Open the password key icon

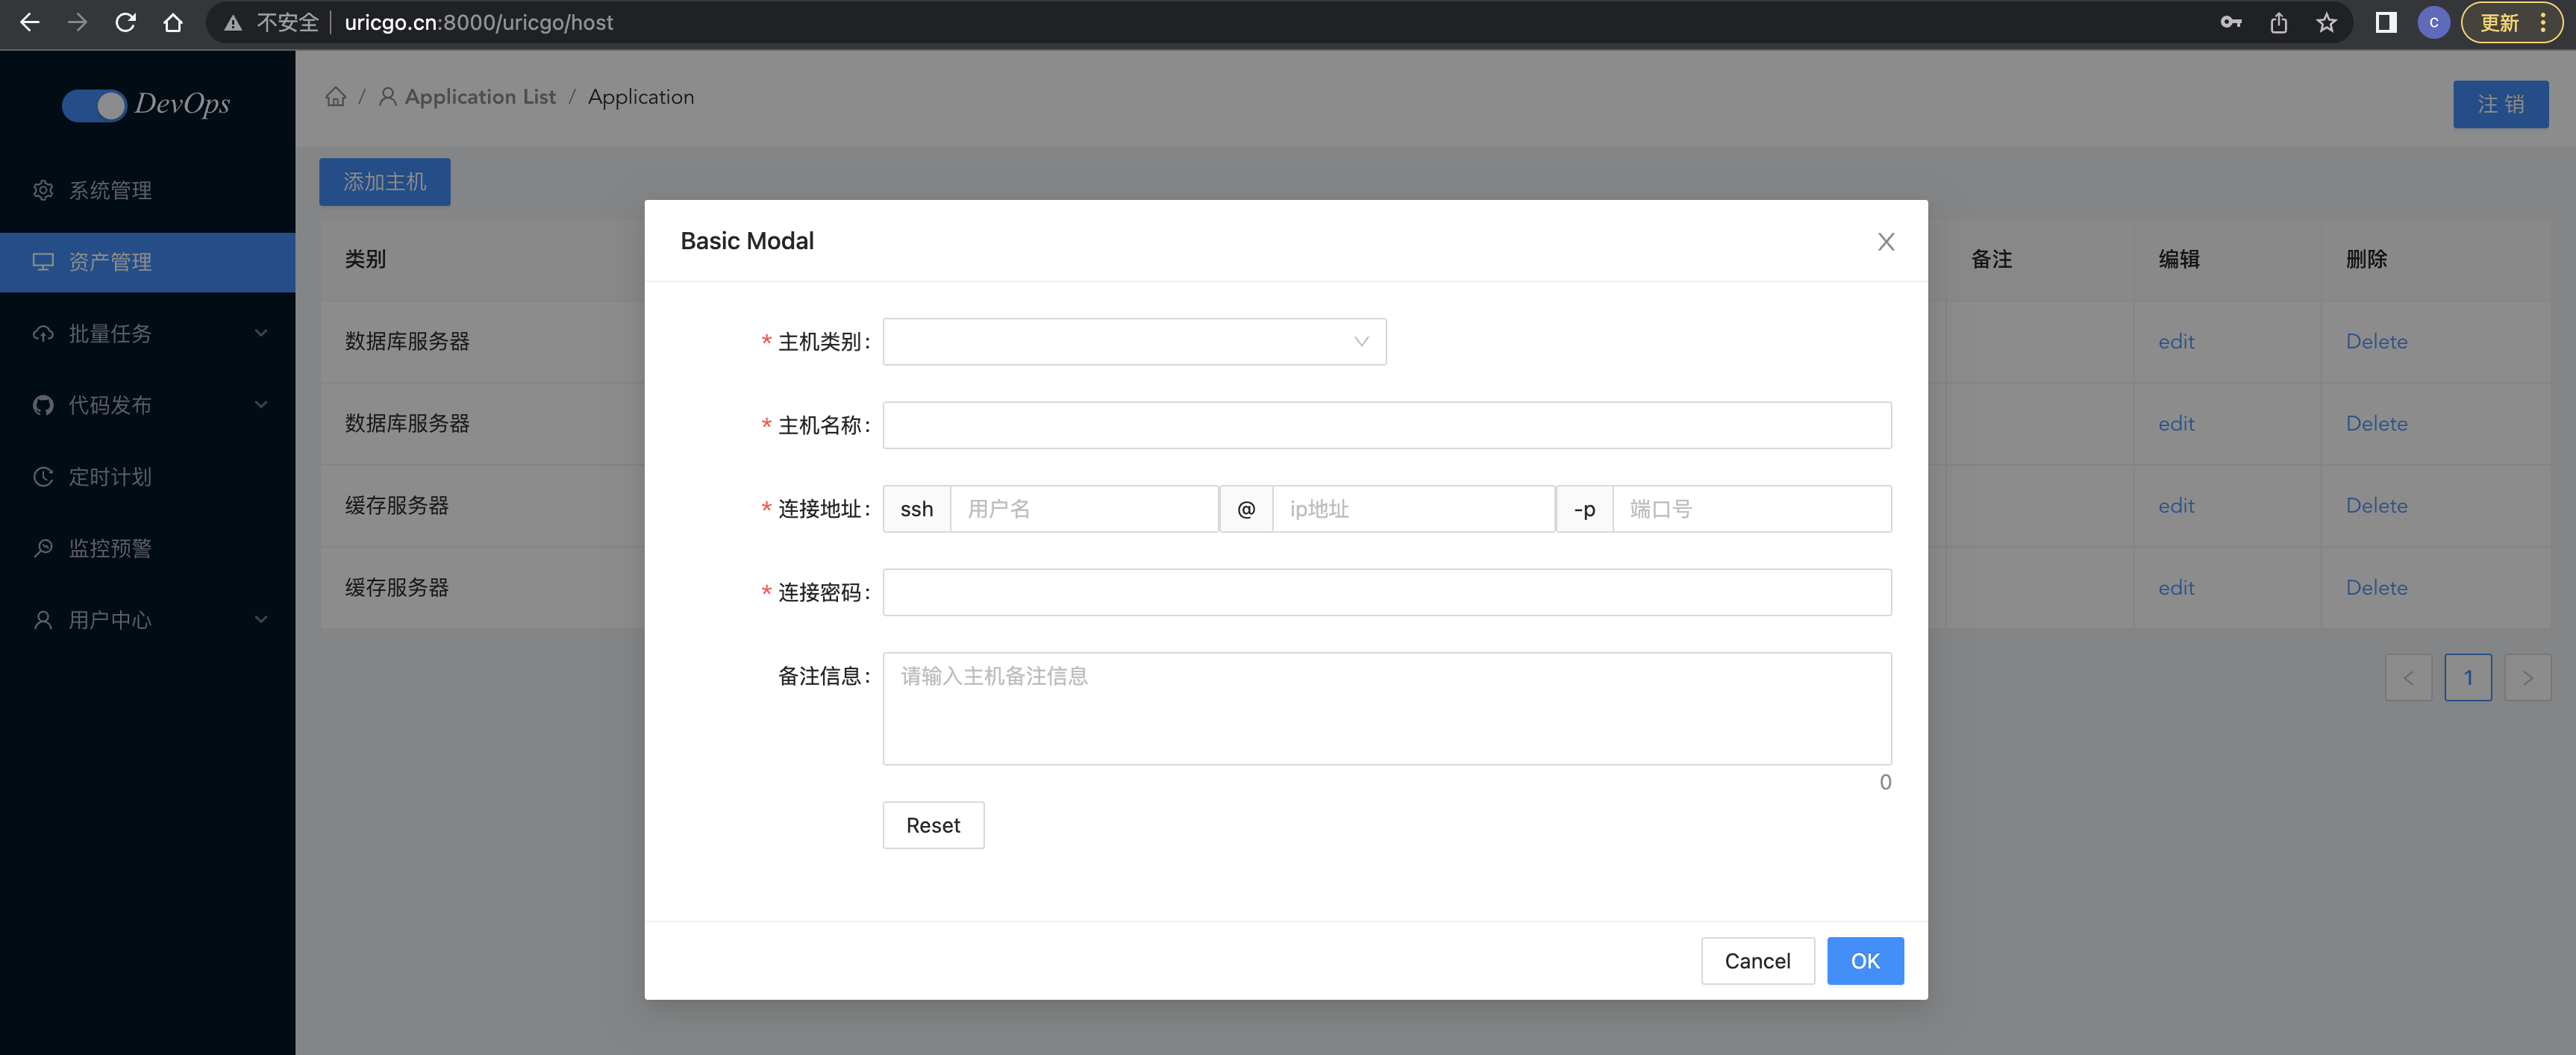(2230, 22)
